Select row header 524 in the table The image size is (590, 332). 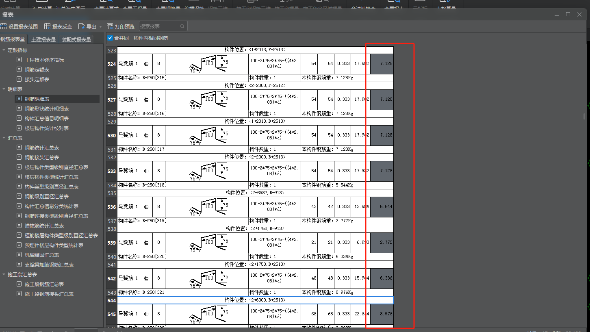pyautogui.click(x=112, y=64)
